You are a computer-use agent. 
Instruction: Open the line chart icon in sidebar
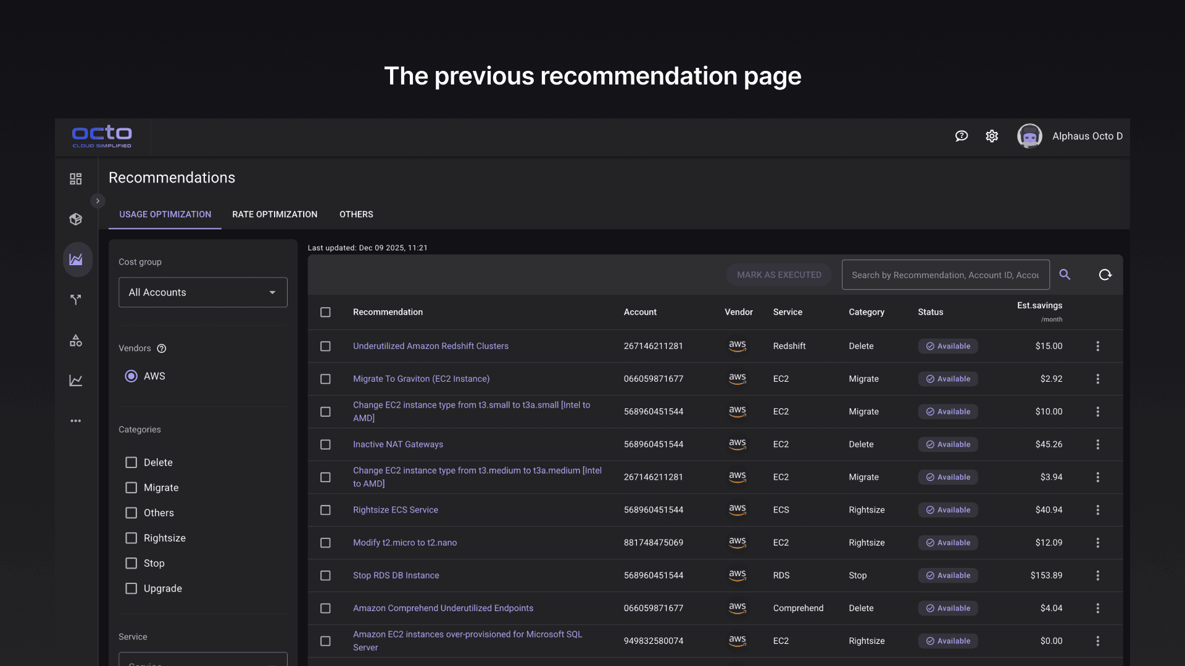point(75,380)
